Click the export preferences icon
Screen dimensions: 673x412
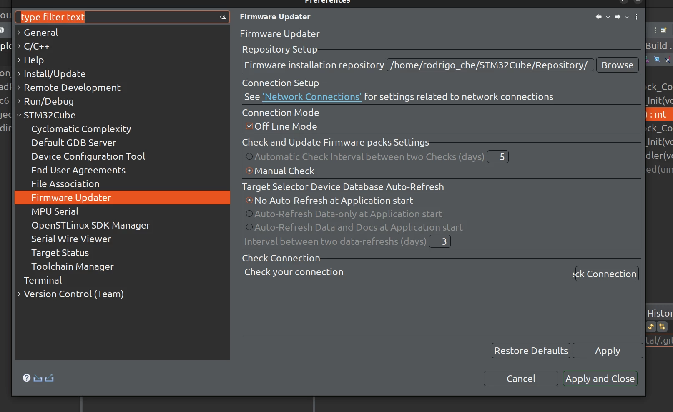tap(49, 378)
